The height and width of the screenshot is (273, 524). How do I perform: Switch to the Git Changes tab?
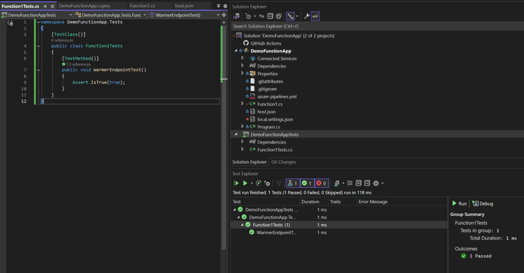click(x=283, y=162)
